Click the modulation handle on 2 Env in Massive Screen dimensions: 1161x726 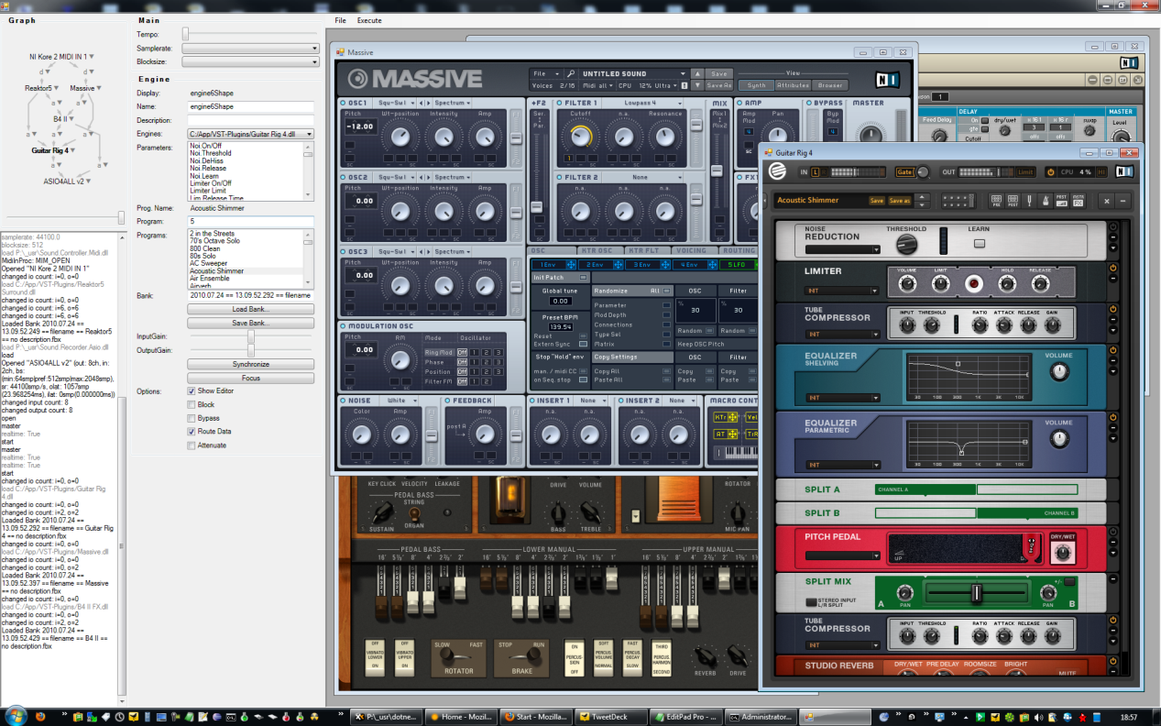pos(617,265)
